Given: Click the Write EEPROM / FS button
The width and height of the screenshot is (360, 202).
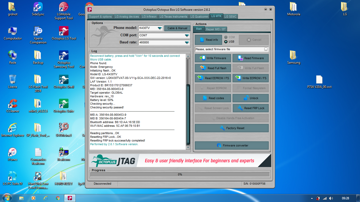Looking at the screenshot, I should pos(251,78).
